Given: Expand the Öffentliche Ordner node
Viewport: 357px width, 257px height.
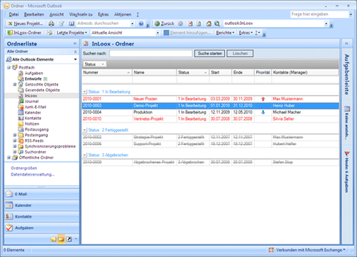Looking at the screenshot, I should point(9,158).
